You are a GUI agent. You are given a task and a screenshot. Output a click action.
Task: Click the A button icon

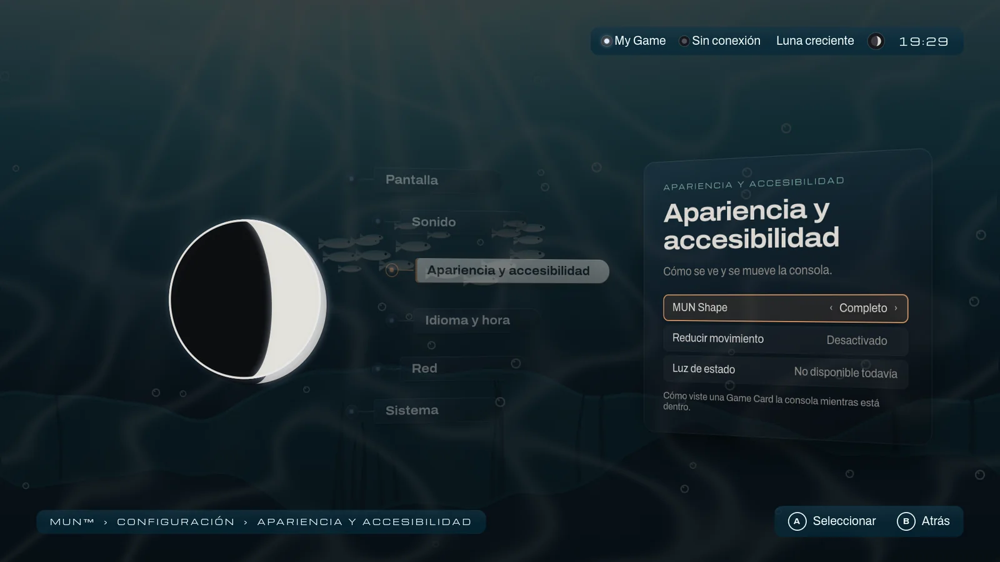pos(797,521)
